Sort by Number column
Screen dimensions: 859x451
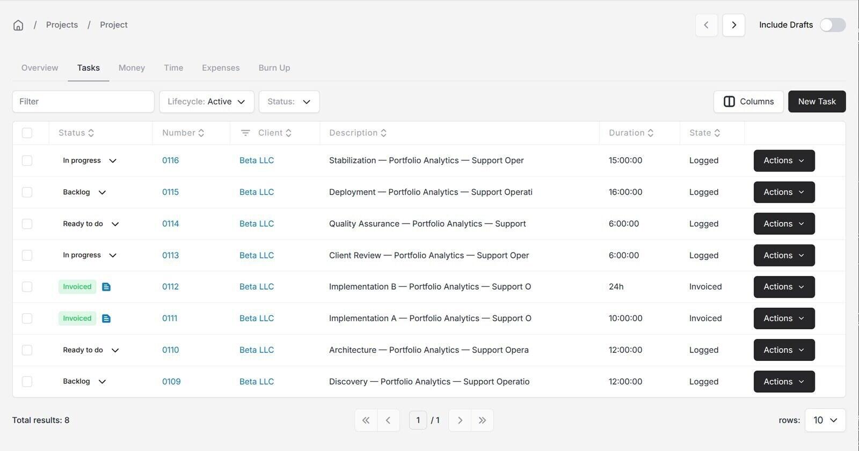(x=183, y=133)
